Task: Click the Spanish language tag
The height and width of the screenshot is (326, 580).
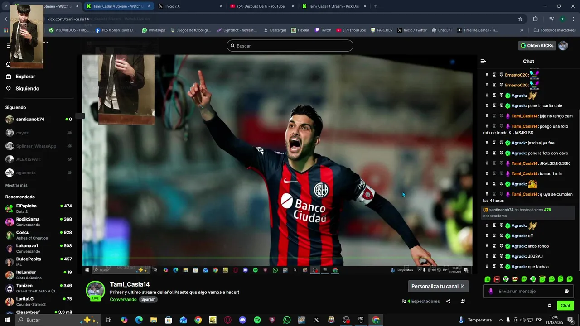Action: click(148, 299)
